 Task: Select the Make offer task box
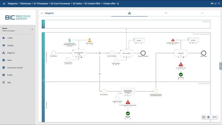coord(181,53)
